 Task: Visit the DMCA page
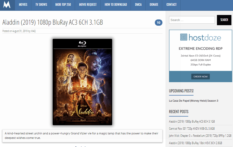[x=138, y=5]
